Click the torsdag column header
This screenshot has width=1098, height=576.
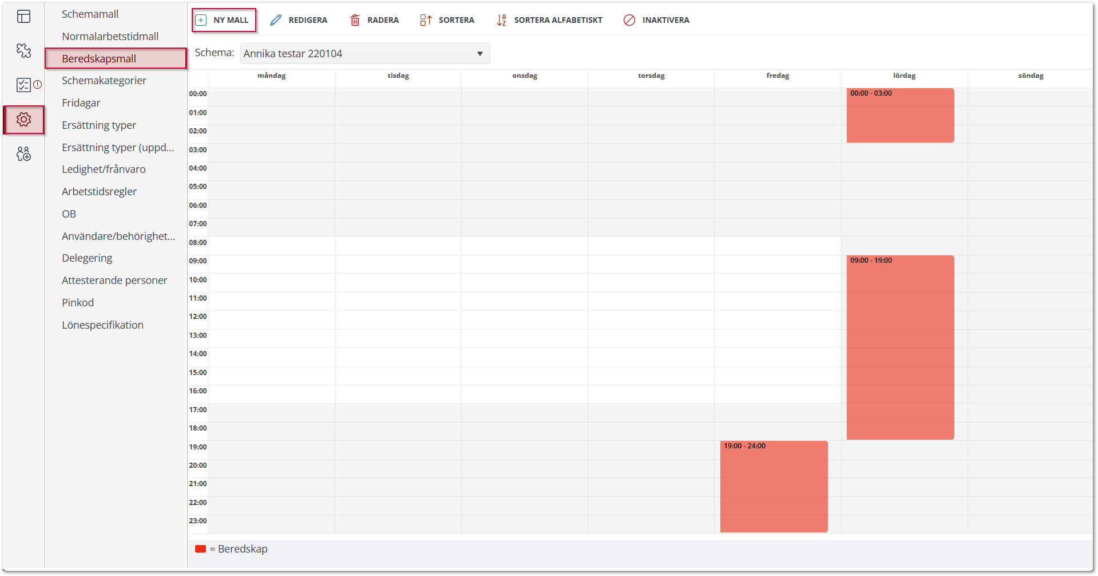pyautogui.click(x=651, y=76)
